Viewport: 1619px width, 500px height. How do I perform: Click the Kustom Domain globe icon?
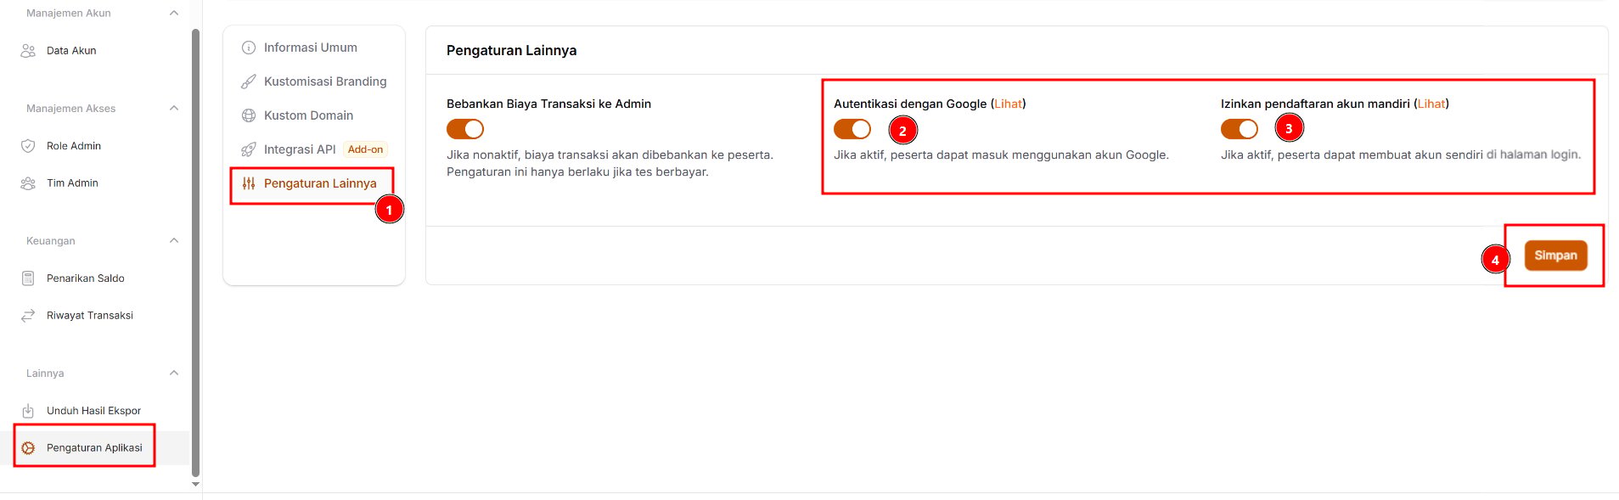click(249, 115)
